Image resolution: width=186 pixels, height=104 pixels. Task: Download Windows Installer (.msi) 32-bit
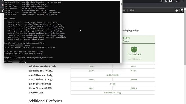tap(92, 66)
